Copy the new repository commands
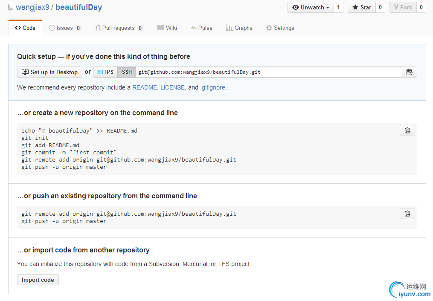Image resolution: width=433 pixels, height=301 pixels. click(x=407, y=130)
